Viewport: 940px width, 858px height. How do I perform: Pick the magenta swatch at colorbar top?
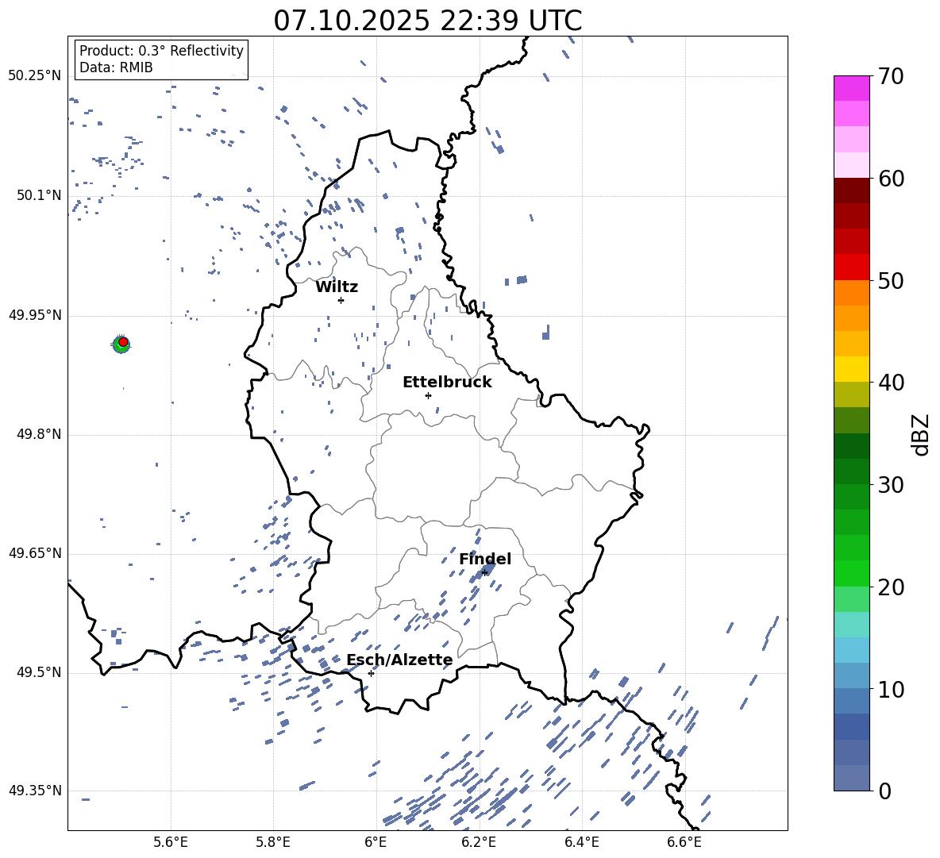851,88
